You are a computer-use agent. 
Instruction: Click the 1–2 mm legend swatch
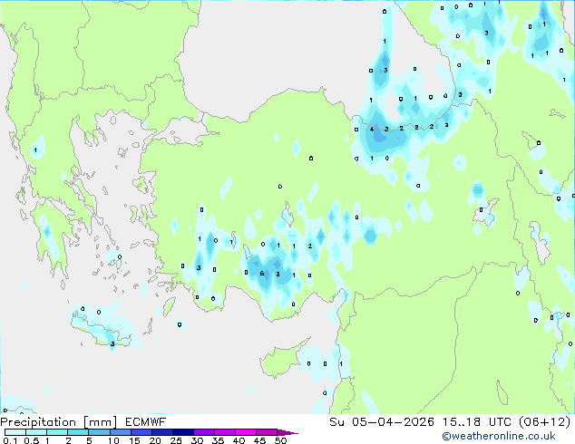click(57, 432)
